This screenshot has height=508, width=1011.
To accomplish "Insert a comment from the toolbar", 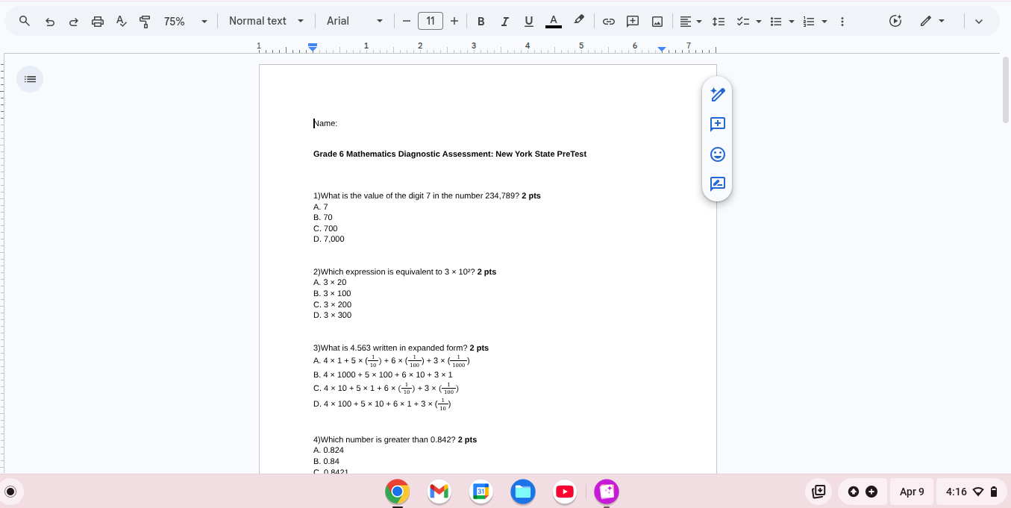I will pyautogui.click(x=632, y=21).
